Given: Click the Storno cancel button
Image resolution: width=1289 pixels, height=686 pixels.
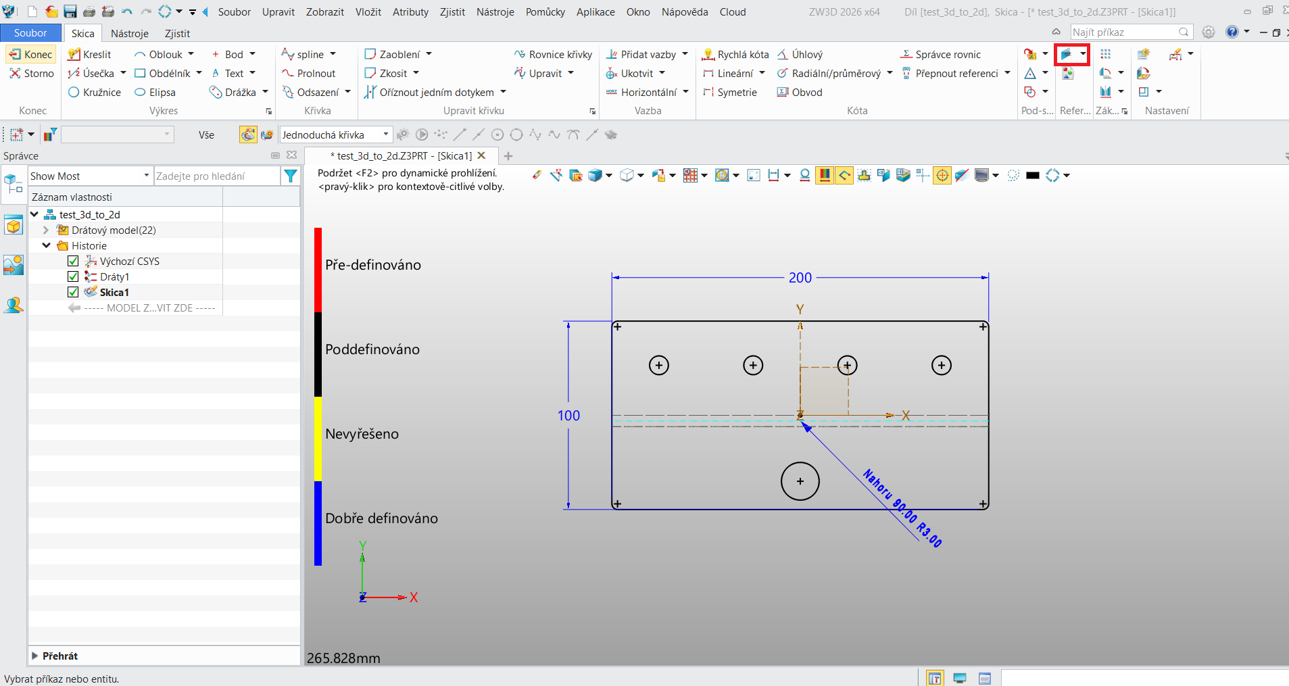Looking at the screenshot, I should tap(31, 73).
